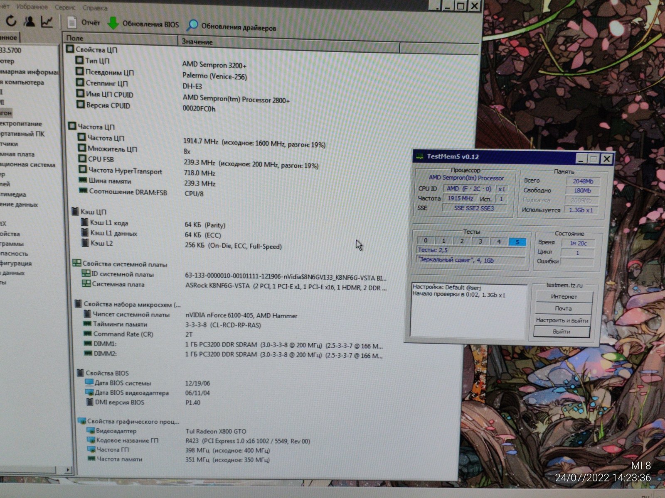Click the chip icon beside Кэш L2
This screenshot has height=498, width=665.
[84, 243]
